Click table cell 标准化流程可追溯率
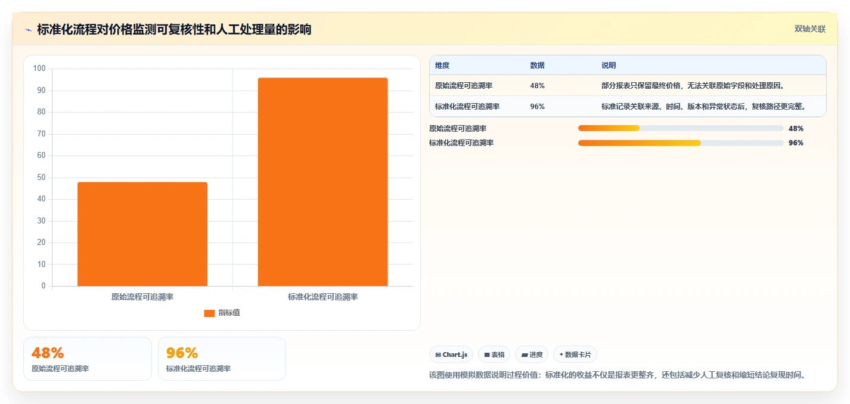Viewport: 850px width, 404px height. (467, 107)
